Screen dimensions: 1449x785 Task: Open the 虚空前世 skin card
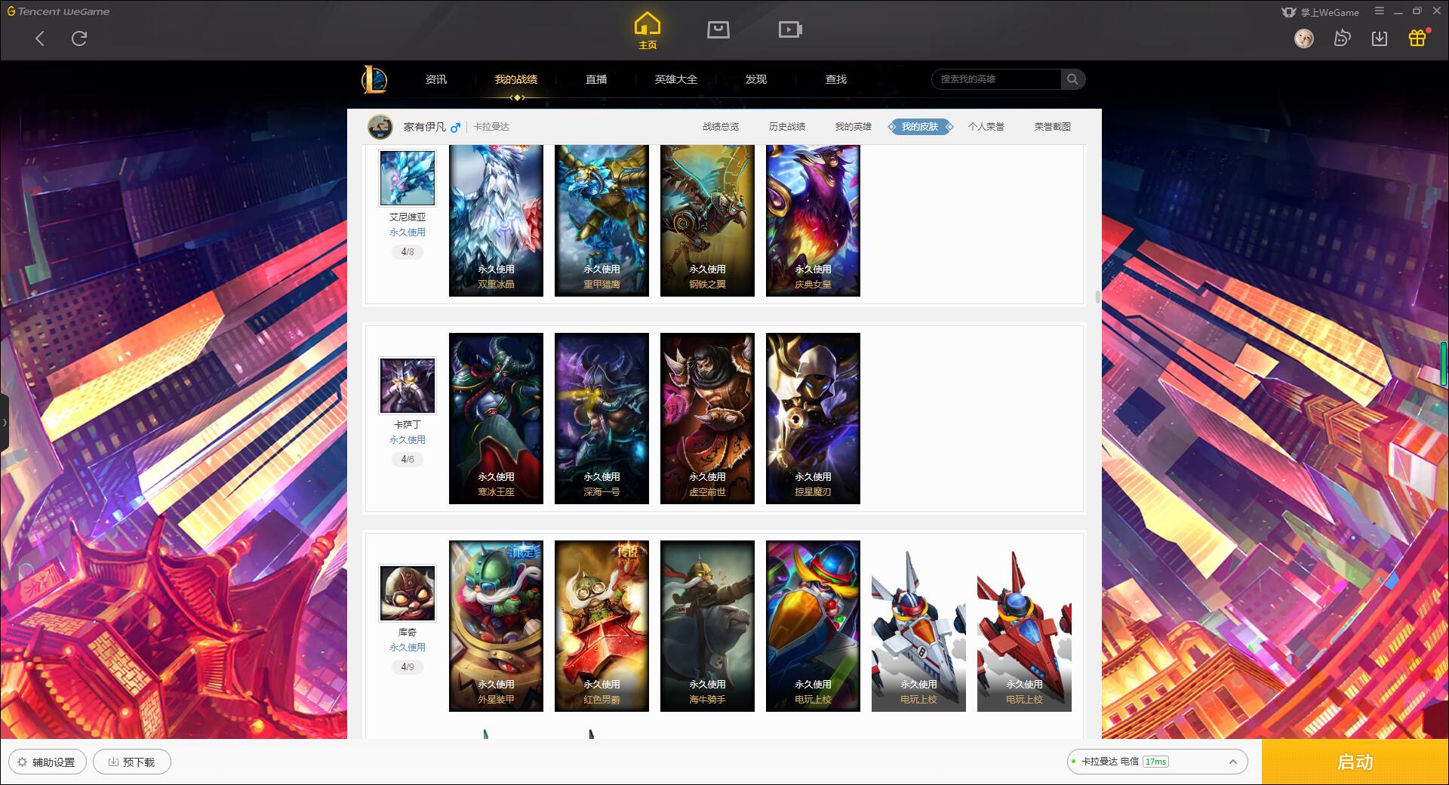coord(707,418)
